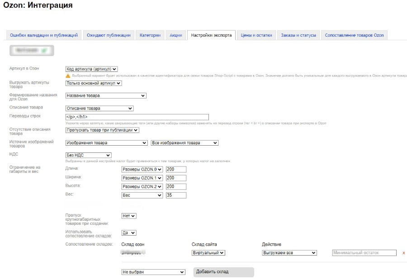The height and width of the screenshot is (280, 407).
Task: Expand the Без НДС dropdown
Action: click(x=89, y=155)
